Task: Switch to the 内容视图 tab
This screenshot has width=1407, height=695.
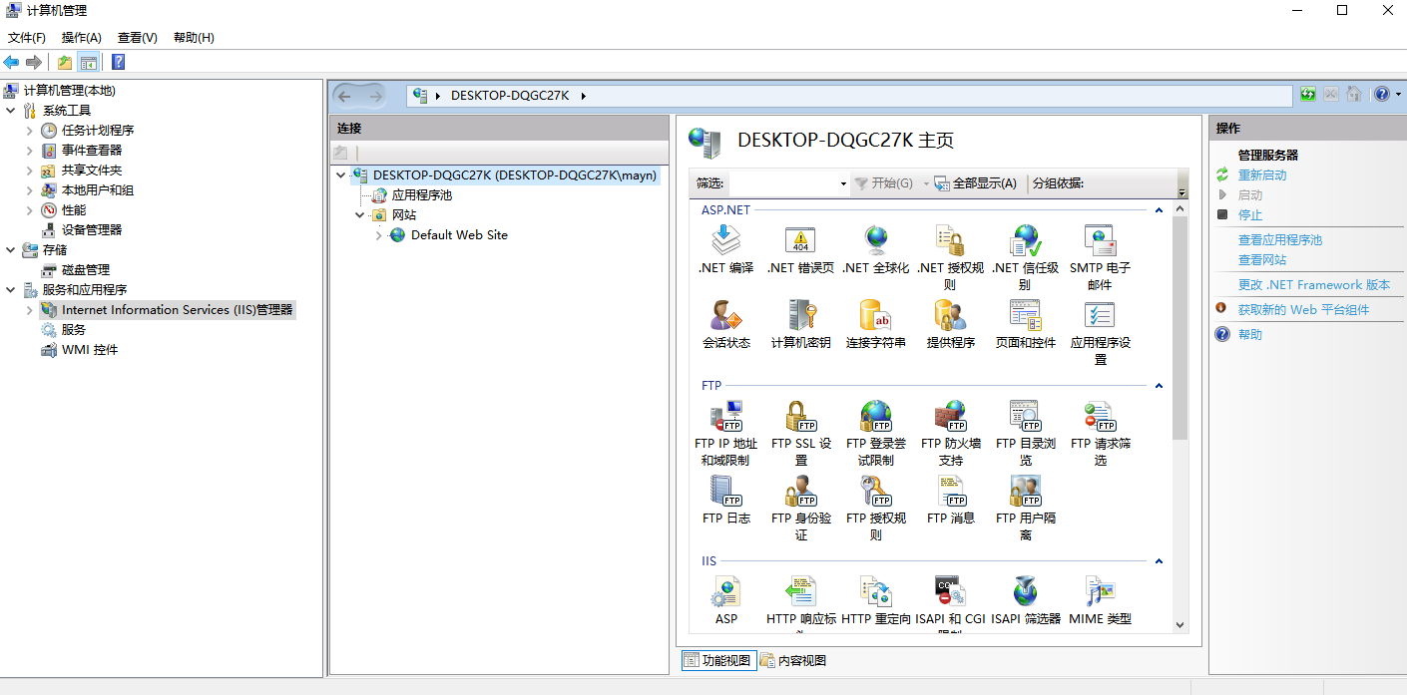Action: [792, 660]
